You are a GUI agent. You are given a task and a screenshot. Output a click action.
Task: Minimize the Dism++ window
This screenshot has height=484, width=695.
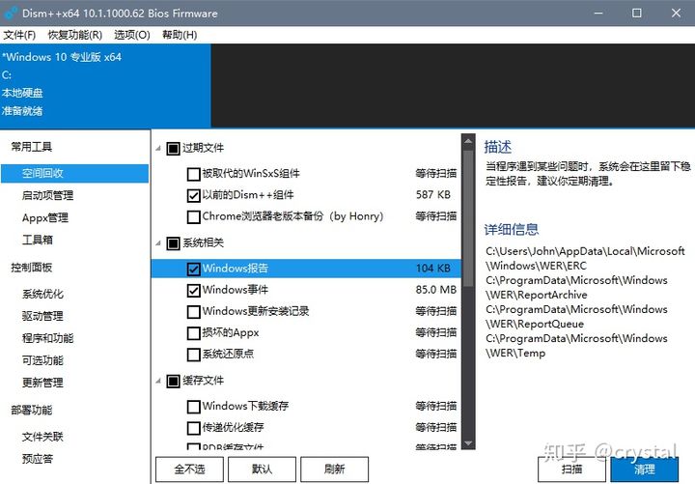point(598,13)
